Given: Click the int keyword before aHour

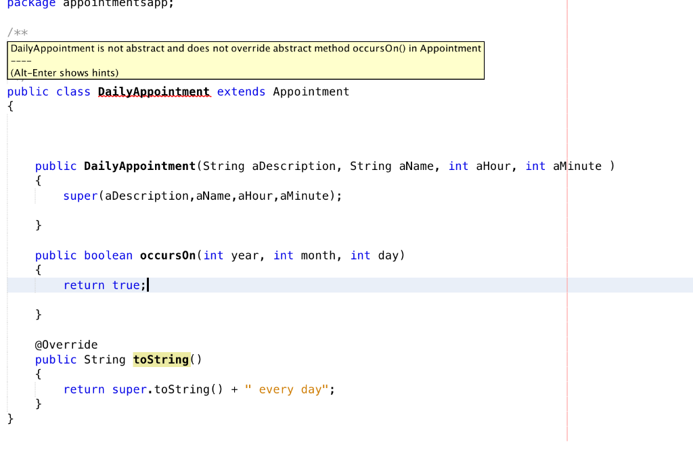Looking at the screenshot, I should (458, 166).
